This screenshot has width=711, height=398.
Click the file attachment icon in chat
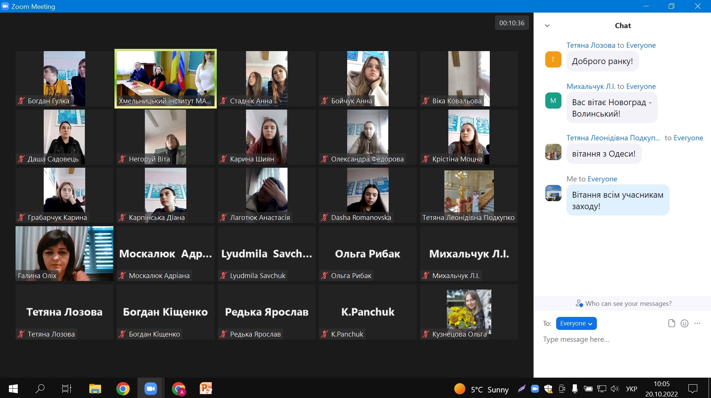(x=671, y=323)
